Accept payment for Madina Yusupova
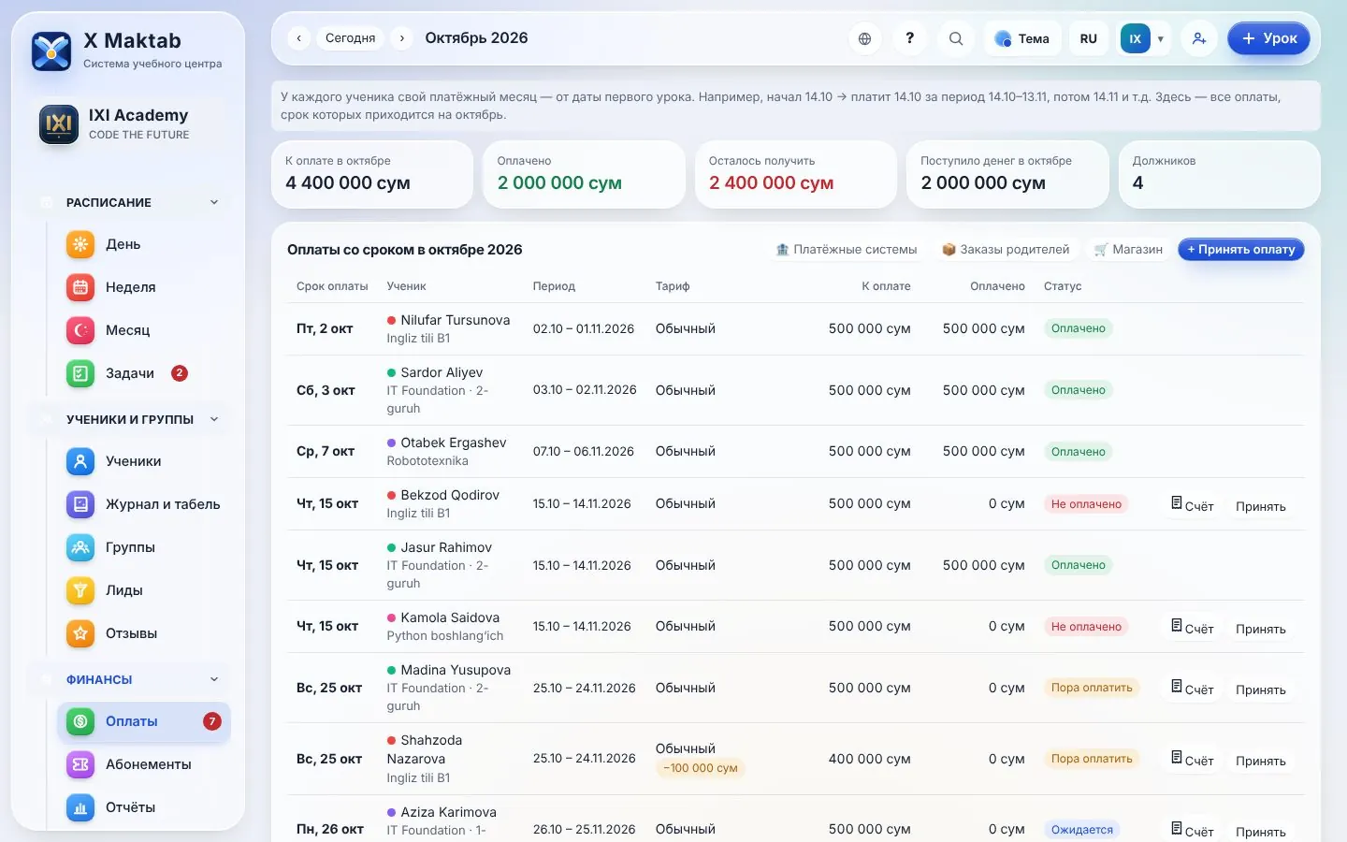The height and width of the screenshot is (842, 1347). (1260, 690)
